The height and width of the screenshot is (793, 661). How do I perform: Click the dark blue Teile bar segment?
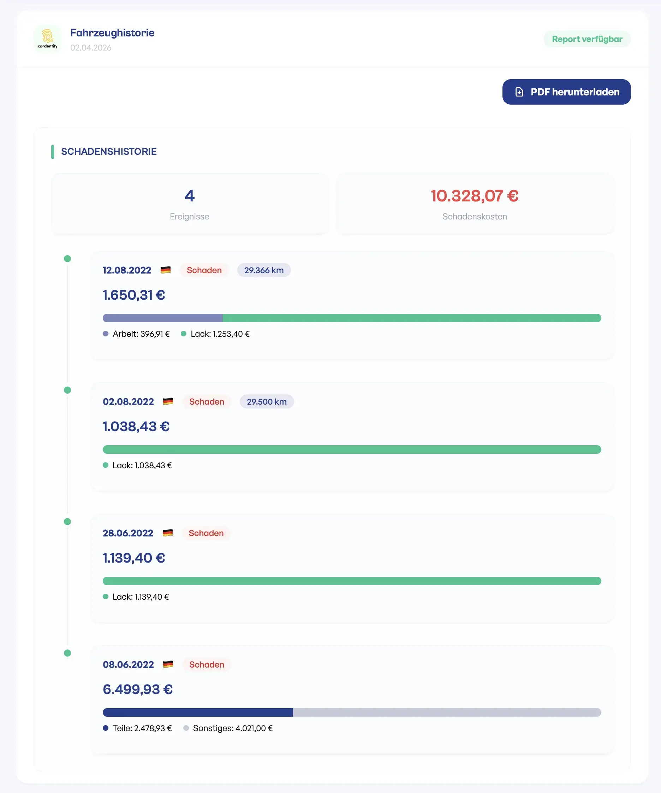coord(198,712)
